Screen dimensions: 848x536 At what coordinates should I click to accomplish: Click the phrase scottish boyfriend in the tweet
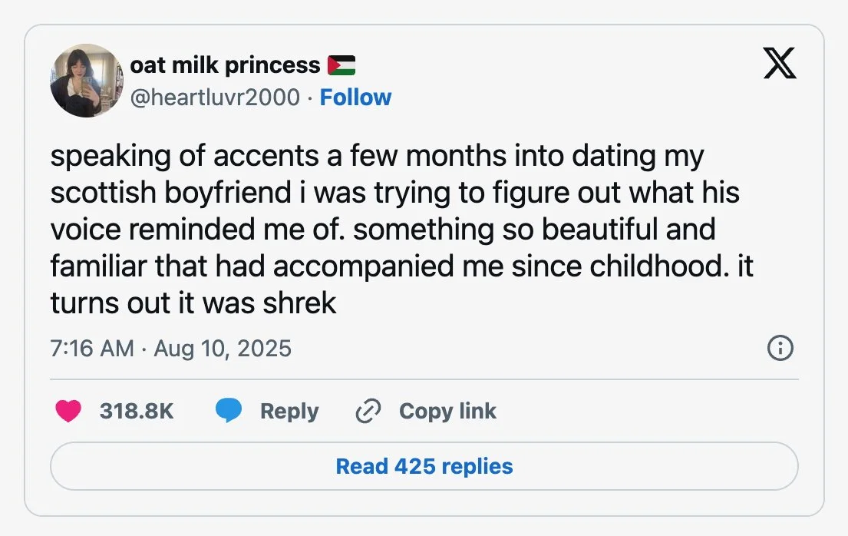(x=169, y=194)
